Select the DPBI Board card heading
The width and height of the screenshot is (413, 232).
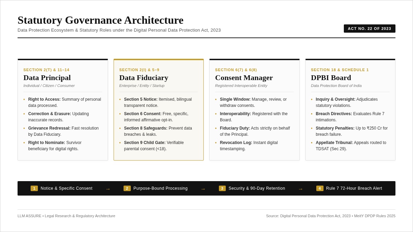click(x=331, y=78)
